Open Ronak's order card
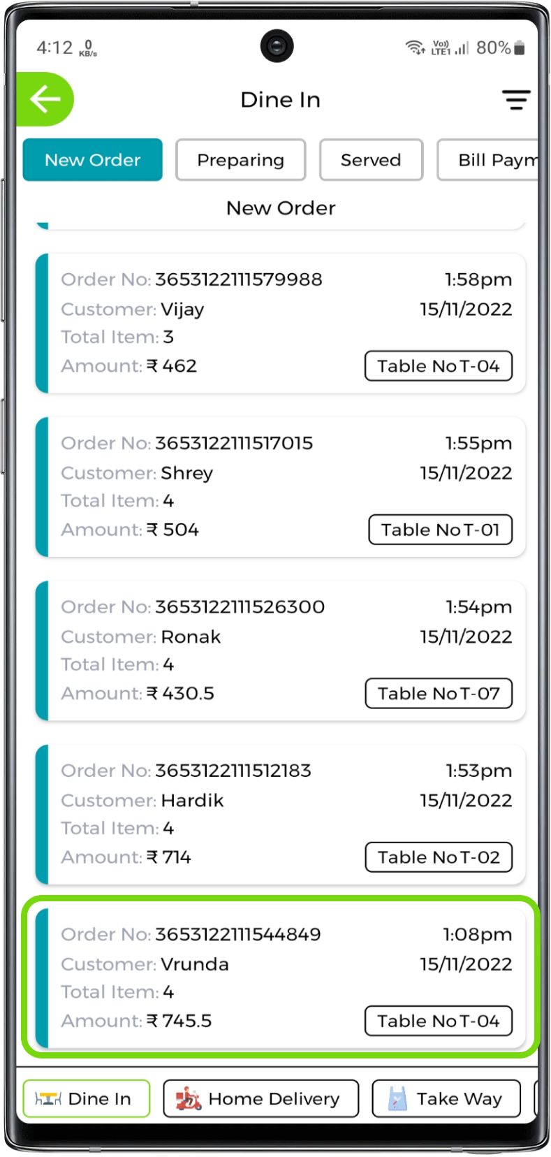Screen dimensions: 551x1157 pos(279,650)
